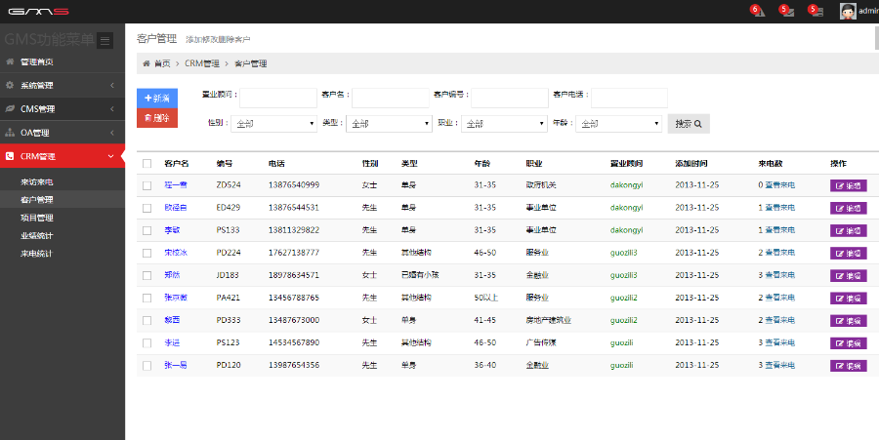Tick the checkbox for the PD120 row
This screenshot has height=440, width=879.
[x=147, y=365]
